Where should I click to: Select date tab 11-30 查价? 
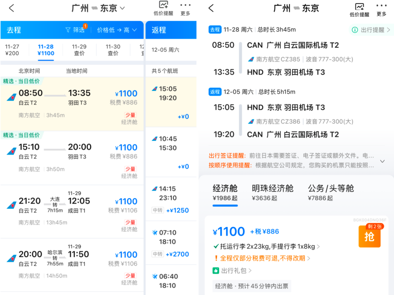click(x=113, y=50)
